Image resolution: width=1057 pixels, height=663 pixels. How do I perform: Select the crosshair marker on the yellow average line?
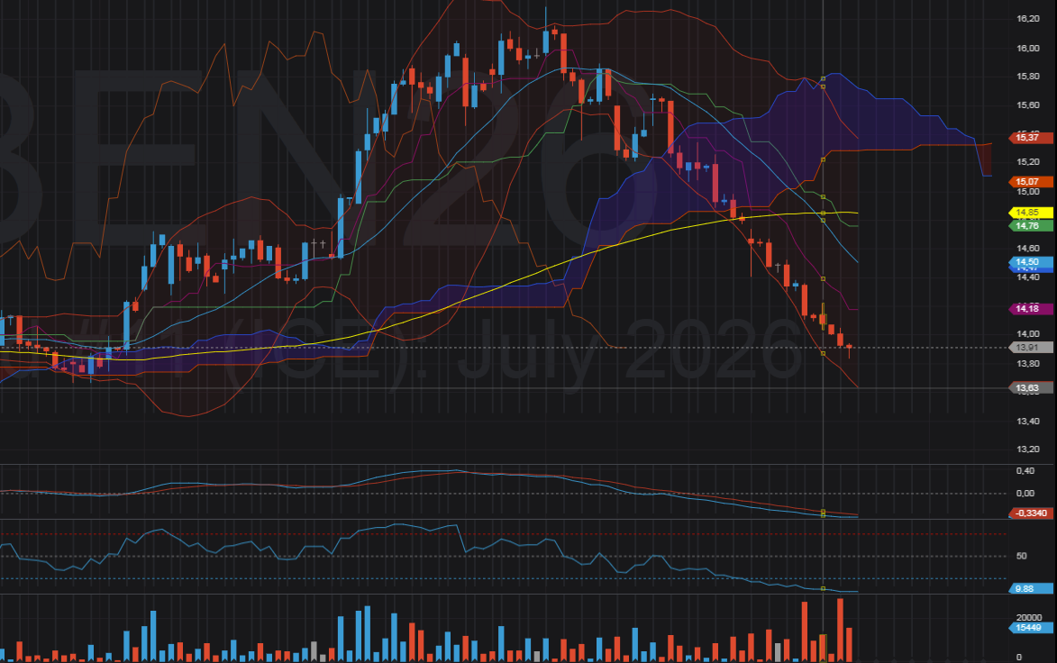[x=823, y=213]
